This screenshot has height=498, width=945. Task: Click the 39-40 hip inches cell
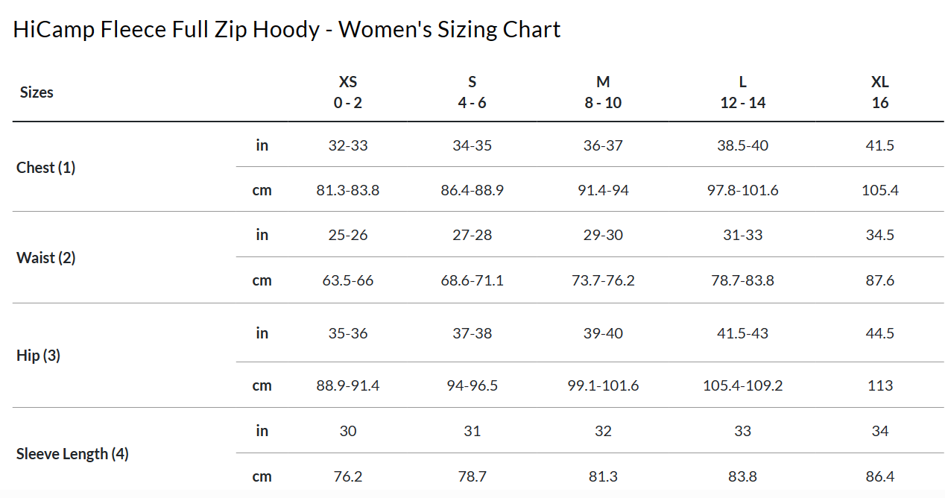pos(603,333)
